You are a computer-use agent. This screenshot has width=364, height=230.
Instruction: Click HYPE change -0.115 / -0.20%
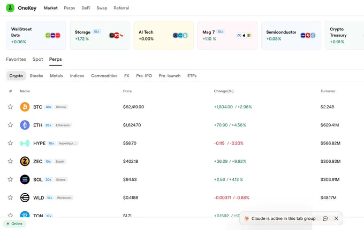coord(229,143)
